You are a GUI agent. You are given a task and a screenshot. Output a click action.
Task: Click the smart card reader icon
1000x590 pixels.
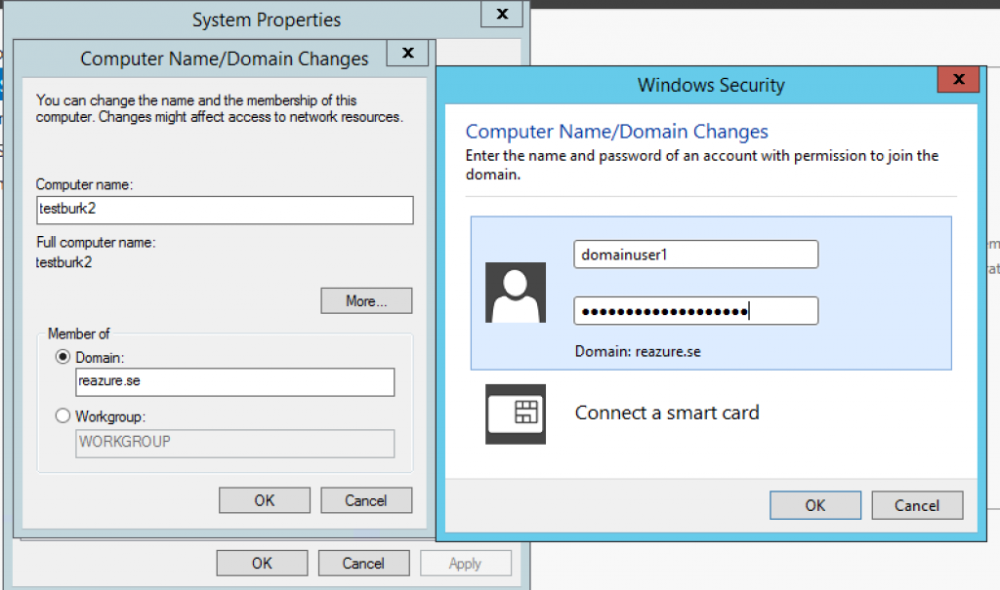(x=516, y=413)
